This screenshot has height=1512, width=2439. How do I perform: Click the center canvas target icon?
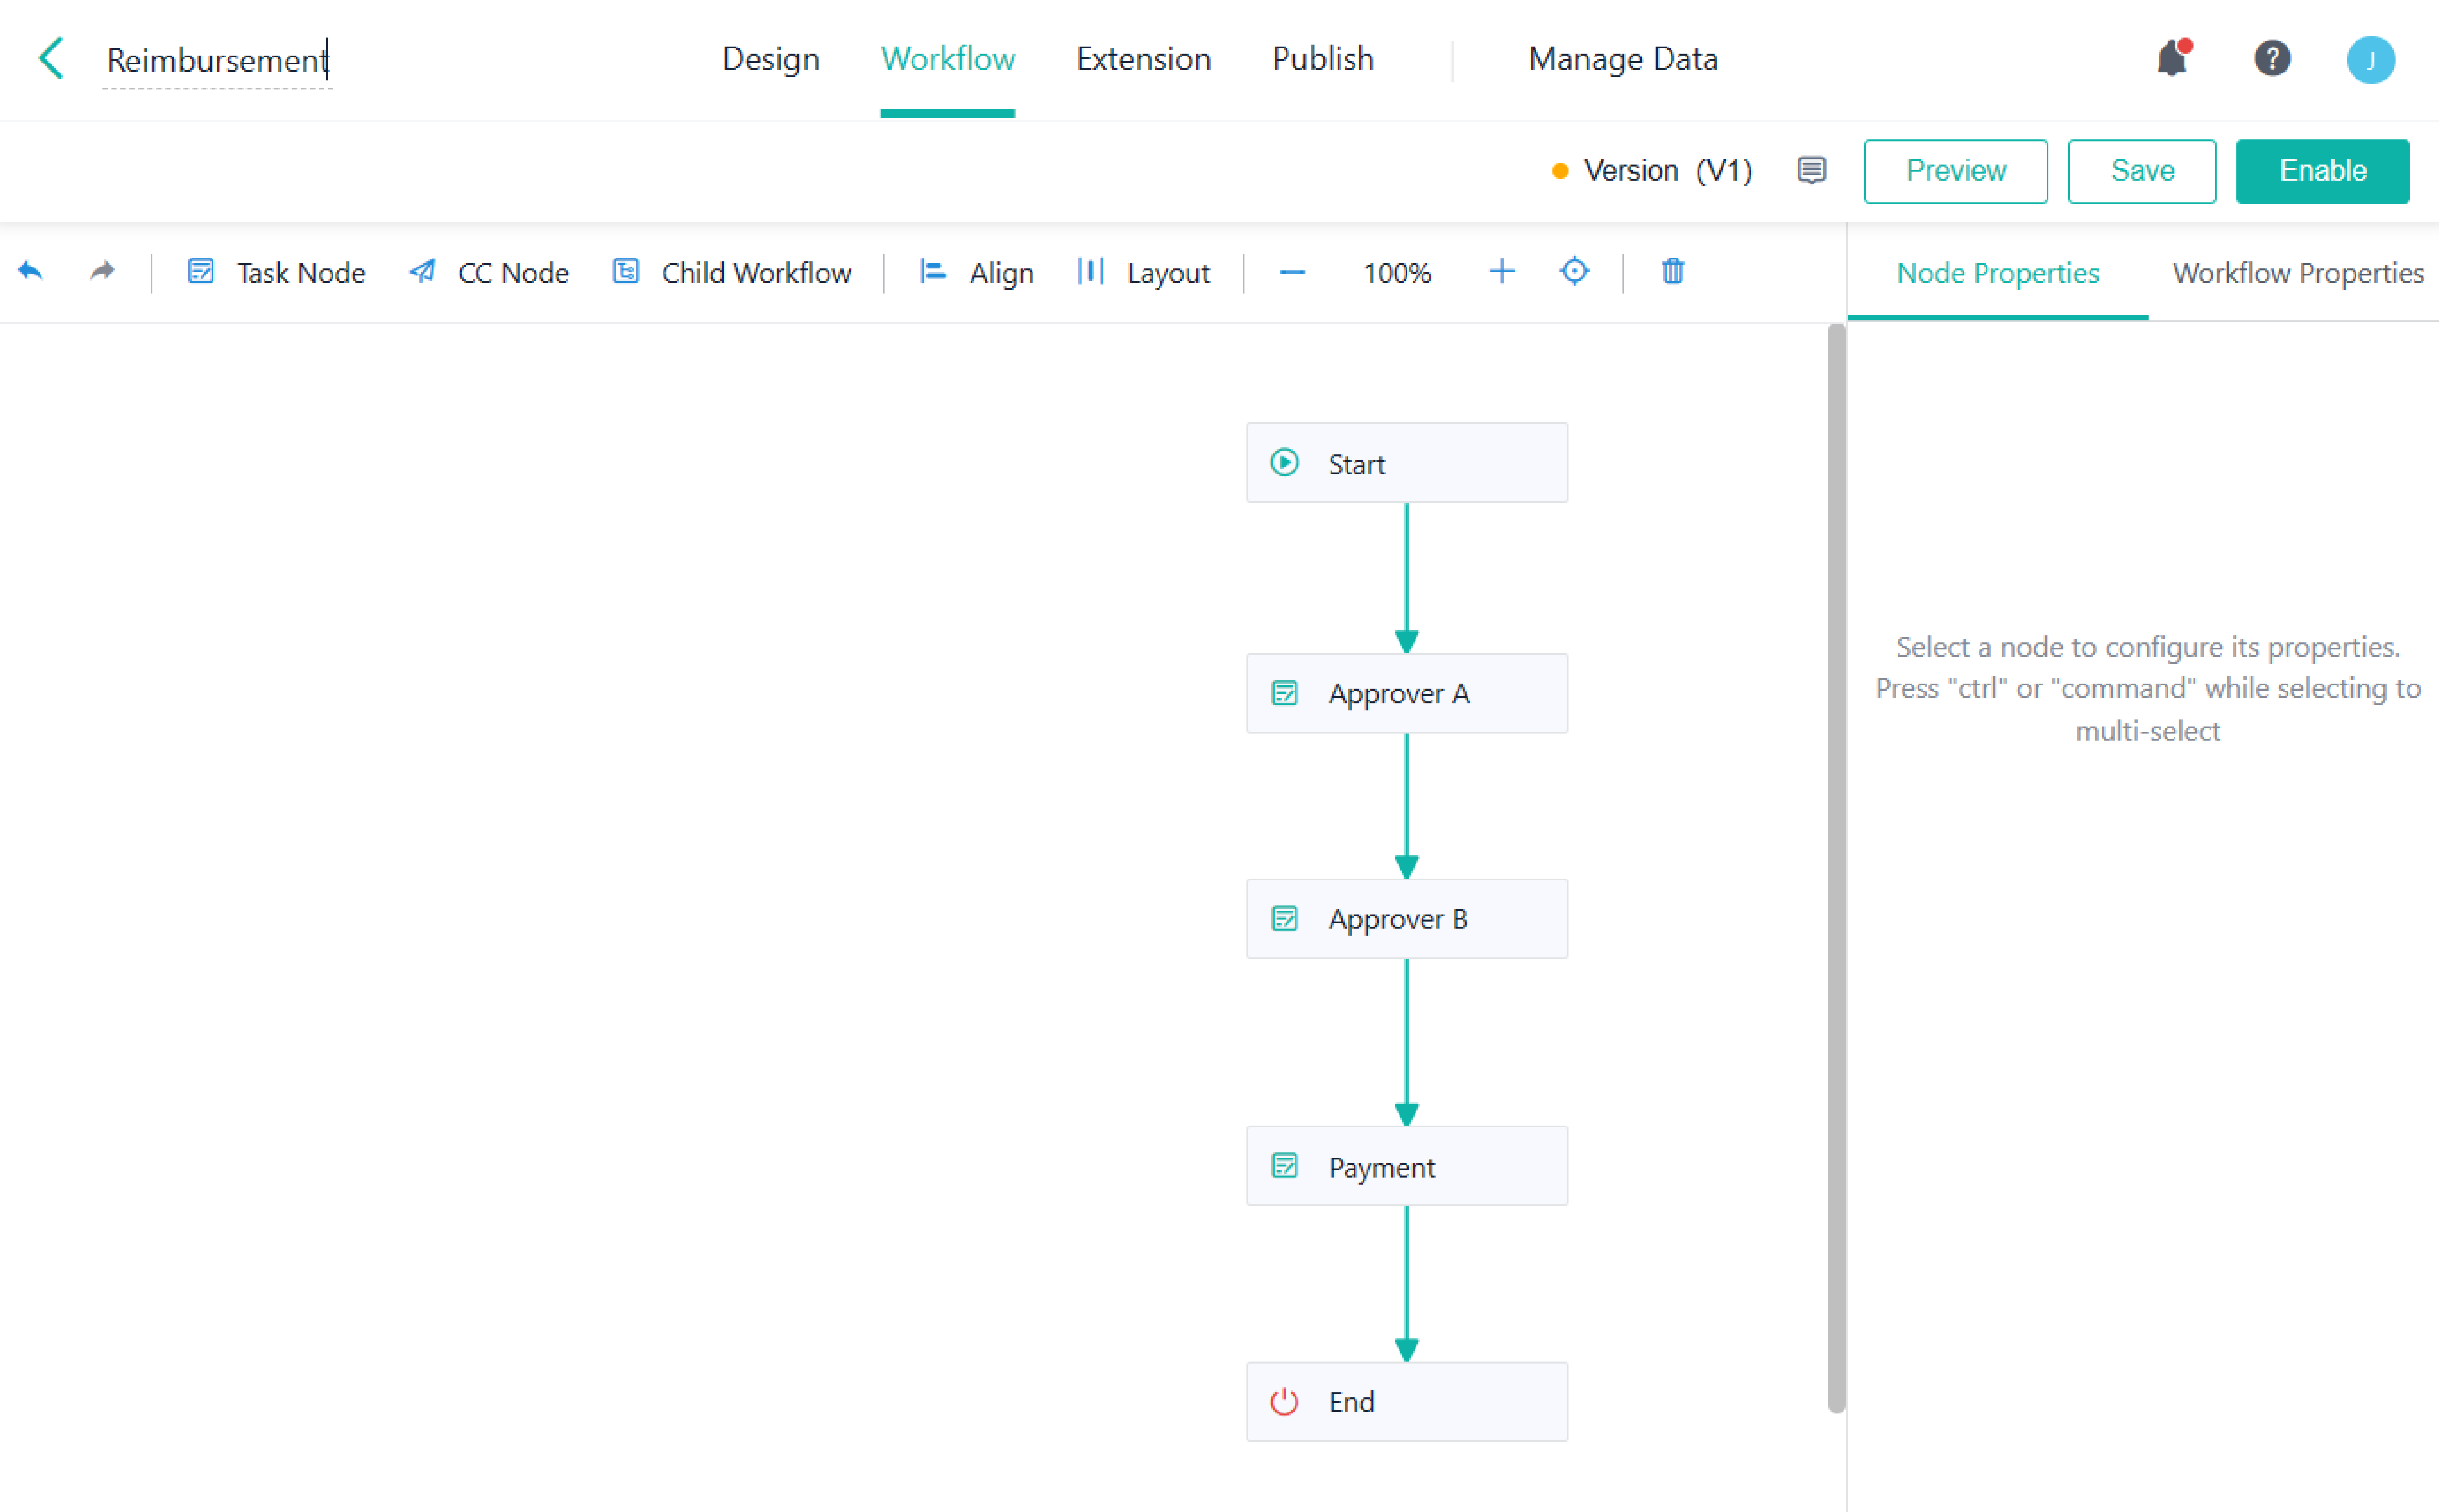[x=1574, y=271]
